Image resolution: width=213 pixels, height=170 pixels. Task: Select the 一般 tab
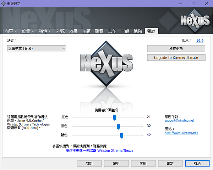point(125,31)
